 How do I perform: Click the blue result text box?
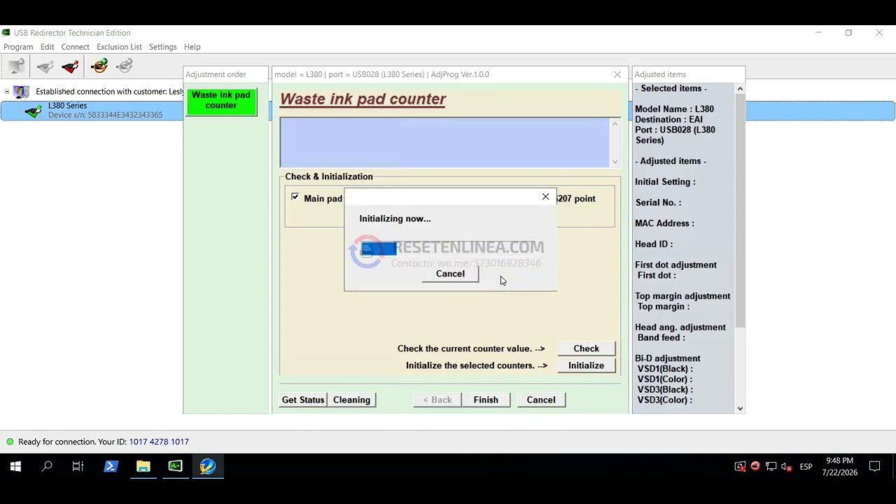[x=444, y=143]
